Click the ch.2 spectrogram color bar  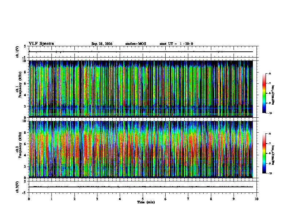264,153
